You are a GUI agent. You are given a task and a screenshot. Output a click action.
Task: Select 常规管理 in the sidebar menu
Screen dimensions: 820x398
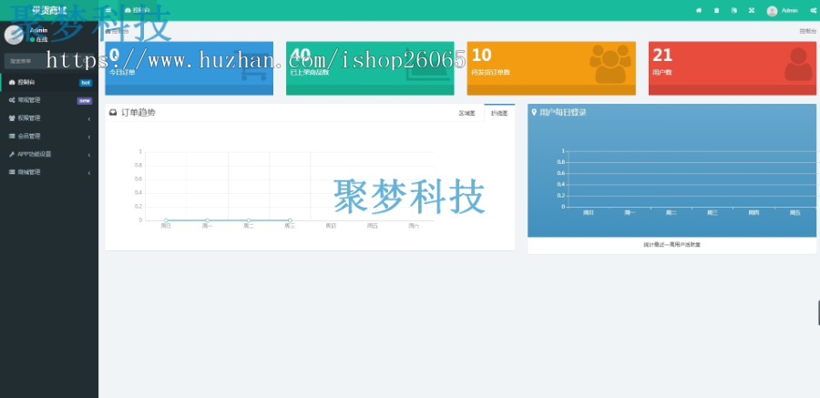[x=49, y=100]
